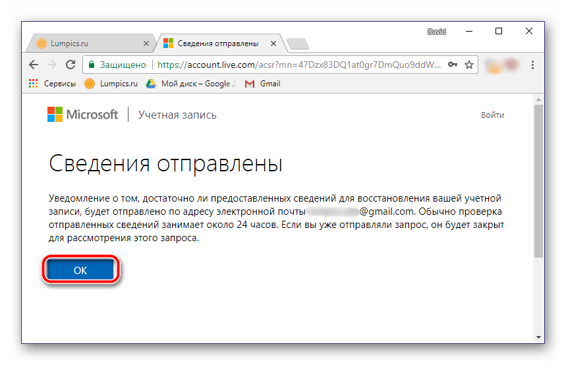The height and width of the screenshot is (365, 566).
Task: Open the blurred profile avatar
Action: click(x=501, y=65)
